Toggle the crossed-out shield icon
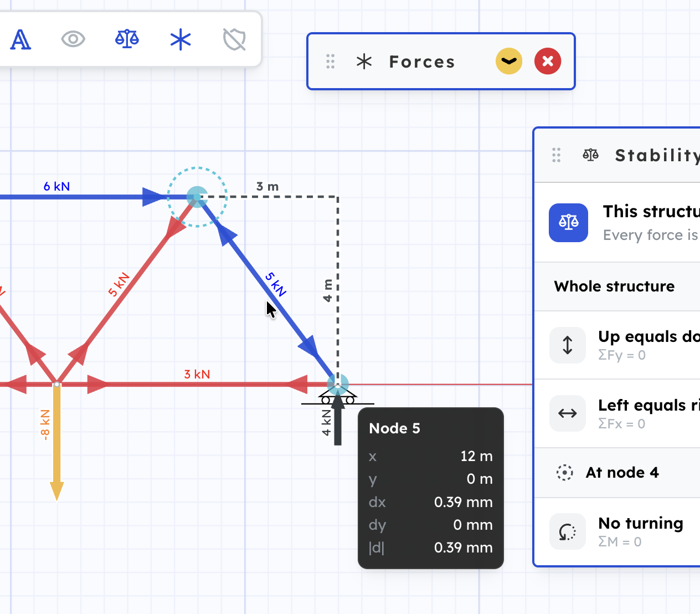Image resolution: width=700 pixels, height=614 pixels. coord(234,39)
